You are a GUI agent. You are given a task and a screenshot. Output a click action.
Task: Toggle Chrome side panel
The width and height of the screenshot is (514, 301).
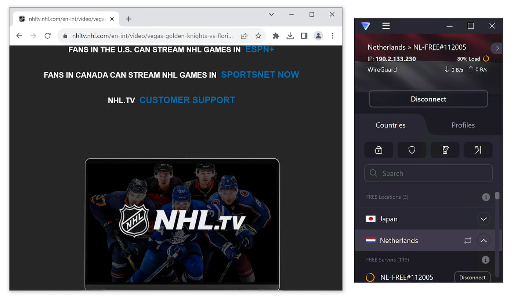[304, 36]
